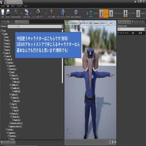Select the lowerarm_l bone row

pyautogui.click(x=13, y=69)
